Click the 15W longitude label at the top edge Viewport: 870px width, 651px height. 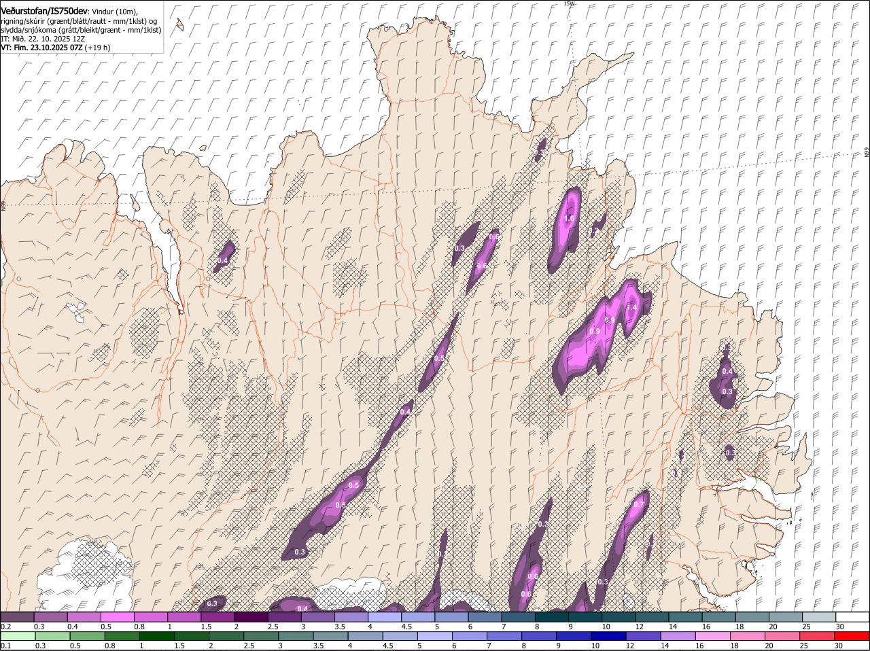[x=569, y=3]
